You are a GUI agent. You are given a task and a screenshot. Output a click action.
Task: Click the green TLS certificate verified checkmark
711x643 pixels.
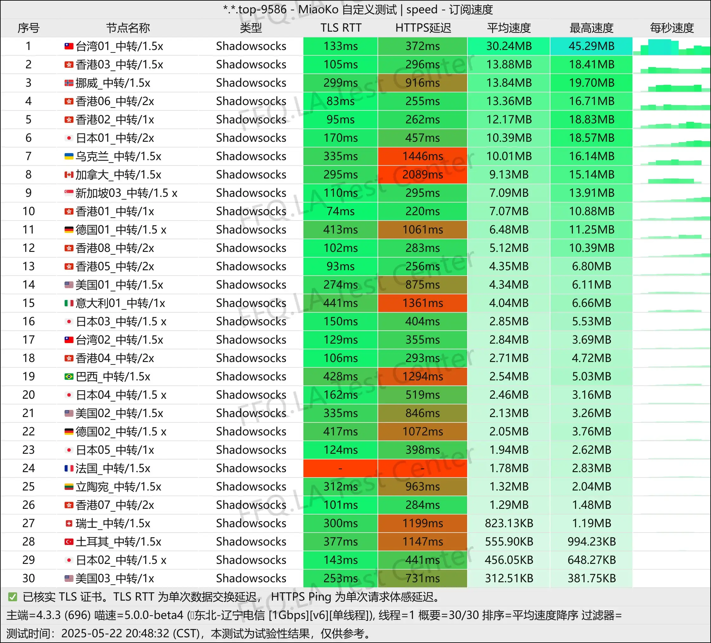[x=12, y=597]
